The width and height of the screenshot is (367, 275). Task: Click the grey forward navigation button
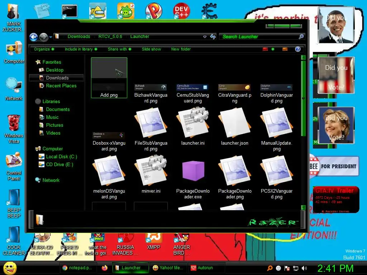(x=43, y=37)
